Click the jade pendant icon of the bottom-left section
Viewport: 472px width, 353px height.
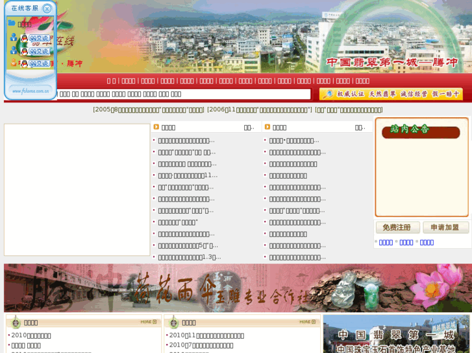tap(16, 323)
